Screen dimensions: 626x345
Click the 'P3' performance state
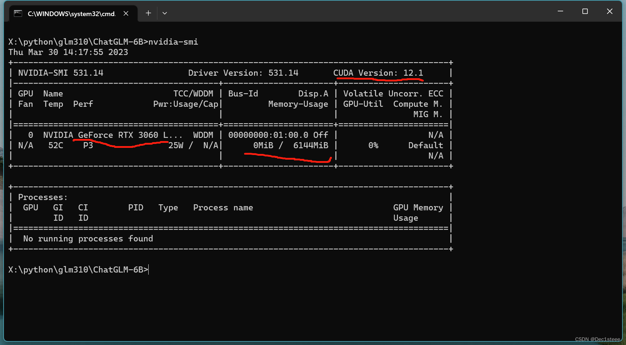pos(88,145)
